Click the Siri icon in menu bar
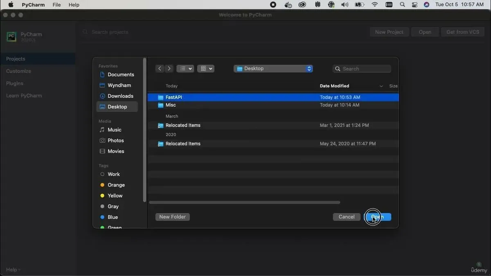Image resolution: width=491 pixels, height=276 pixels. coord(427,4)
